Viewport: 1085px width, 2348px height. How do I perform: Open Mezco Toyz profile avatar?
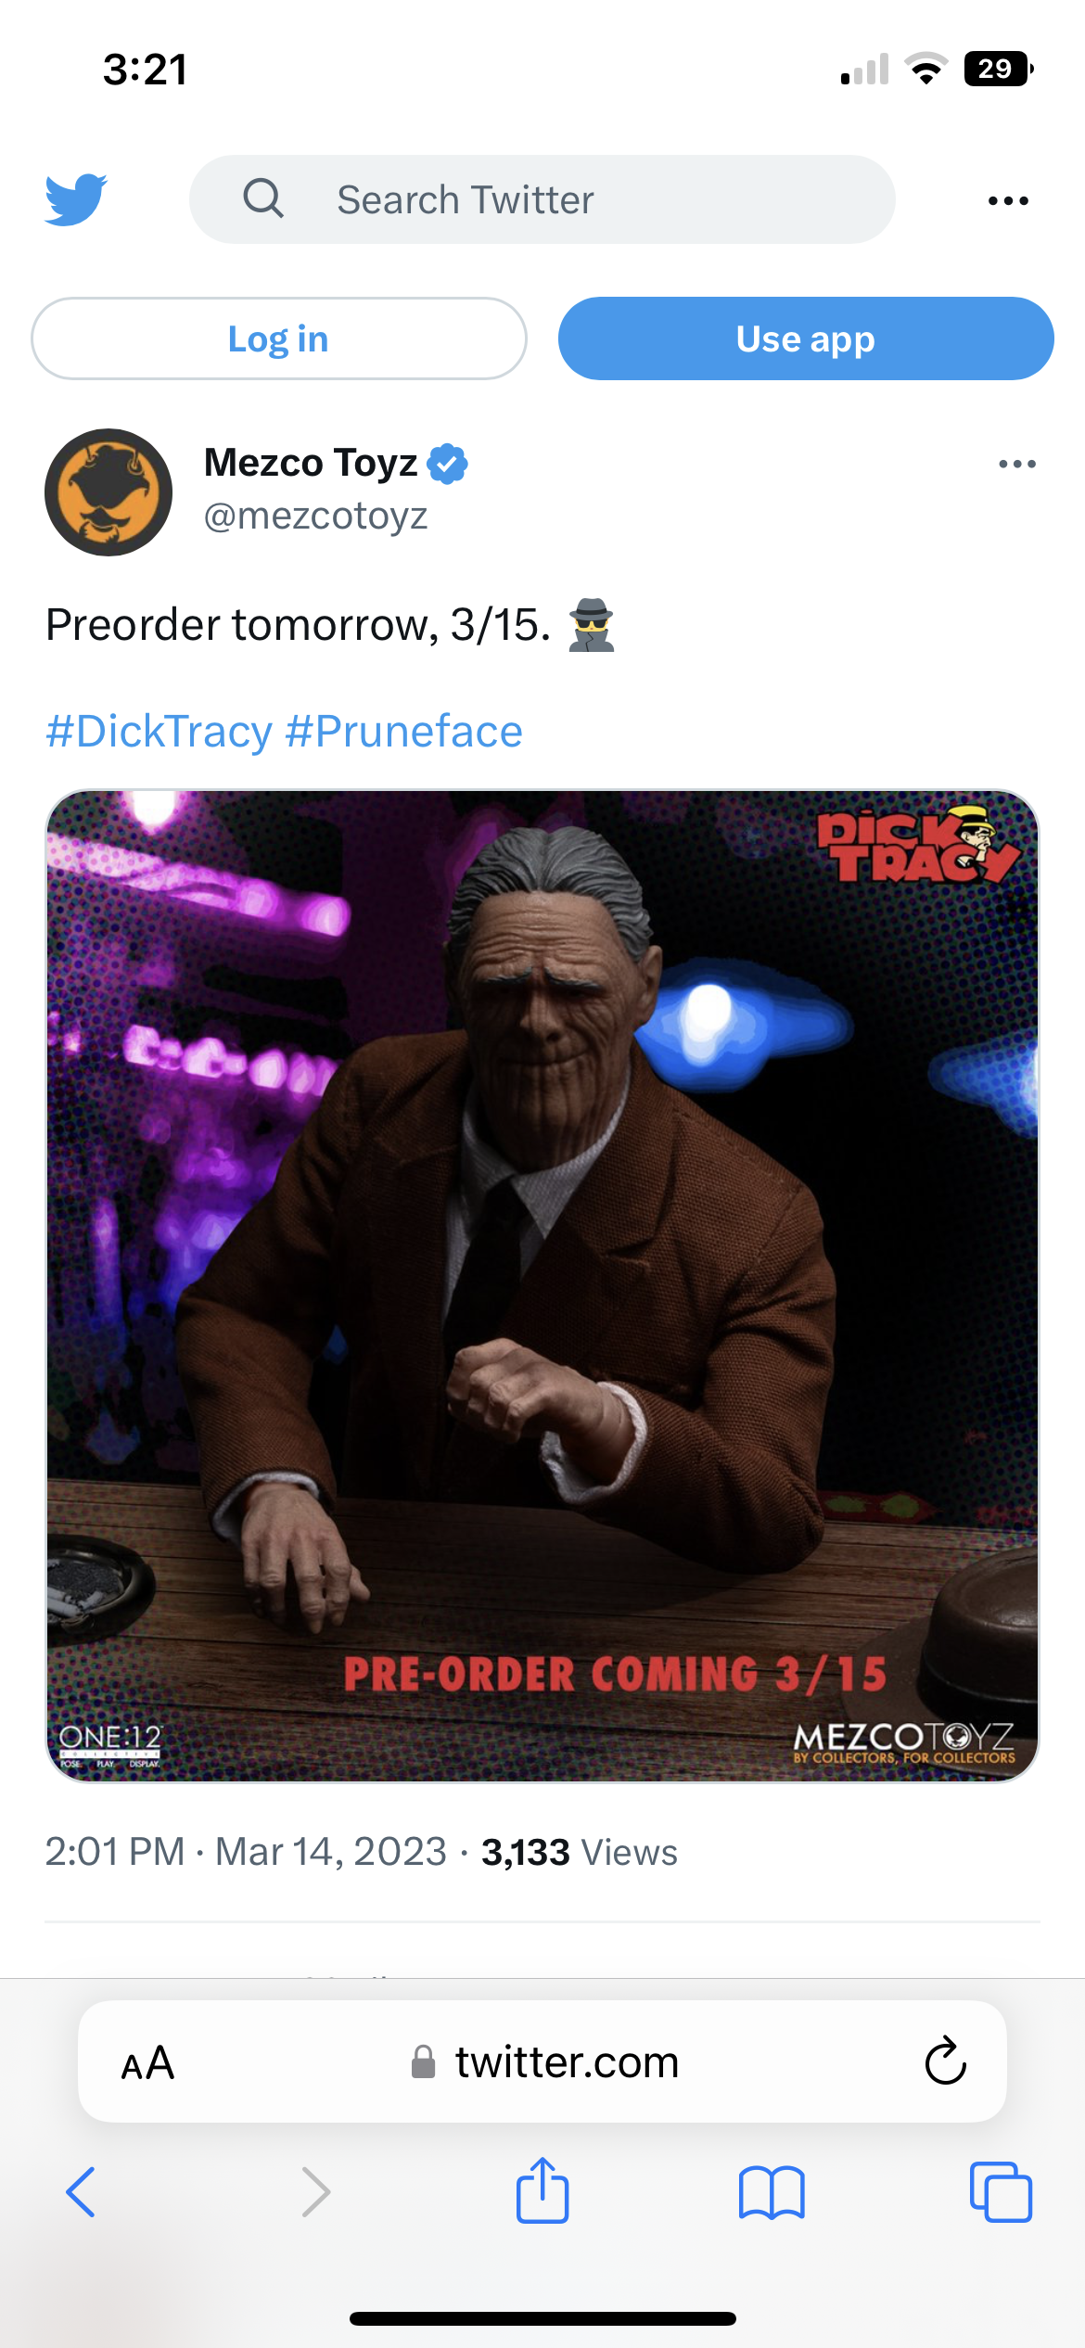pos(108,492)
